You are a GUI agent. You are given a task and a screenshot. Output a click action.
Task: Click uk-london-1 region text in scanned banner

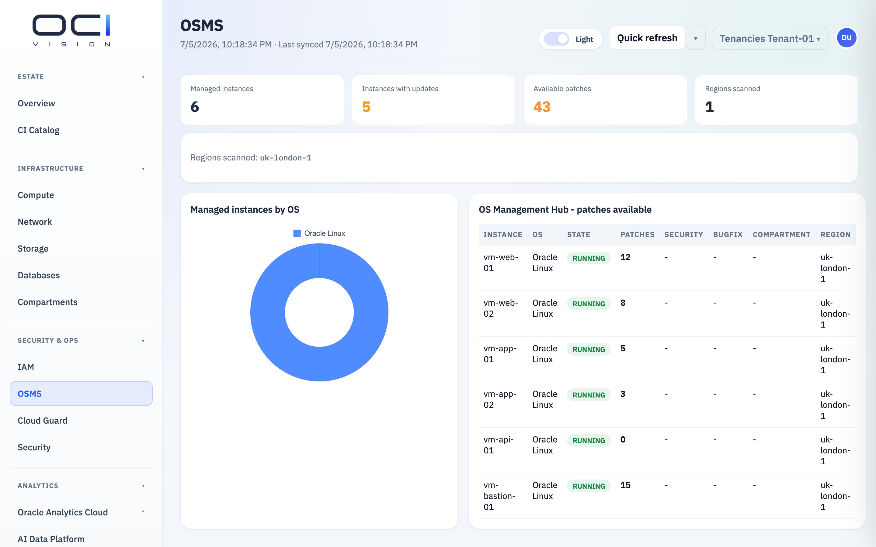285,158
